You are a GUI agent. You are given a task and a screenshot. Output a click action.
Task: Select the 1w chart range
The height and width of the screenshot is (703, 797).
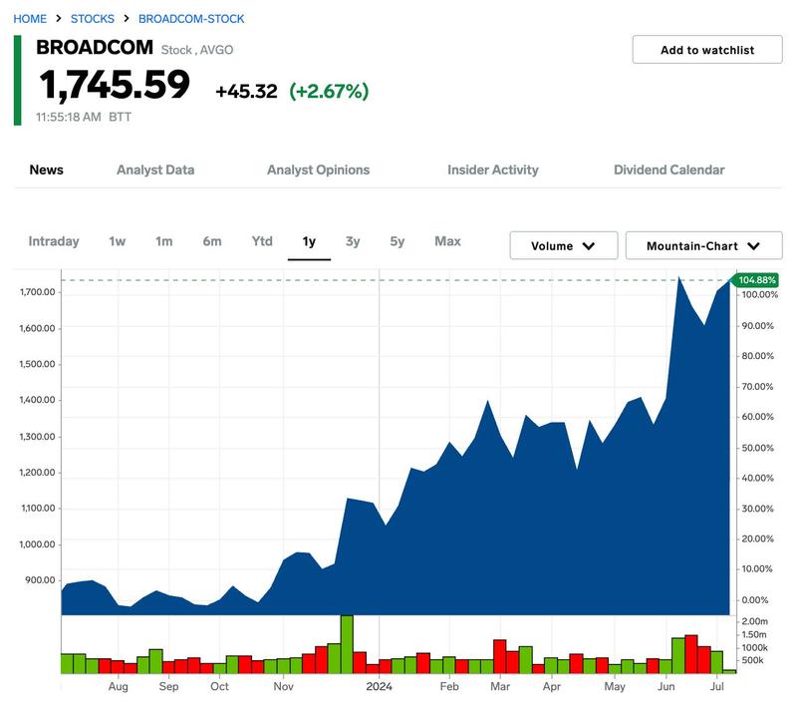(x=117, y=241)
